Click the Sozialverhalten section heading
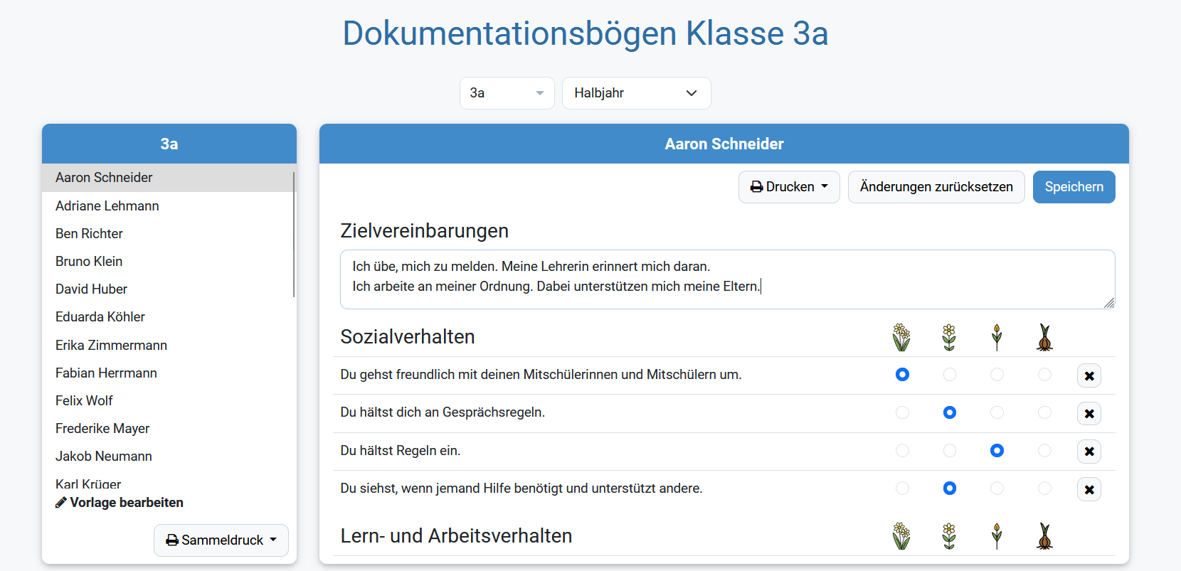Viewport: 1181px width, 571px height. click(x=408, y=337)
